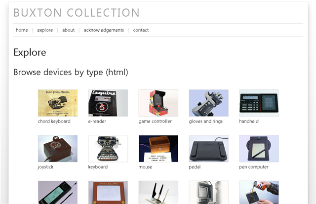Open the acknowledgements page
This screenshot has width=316, height=204.
point(104,30)
